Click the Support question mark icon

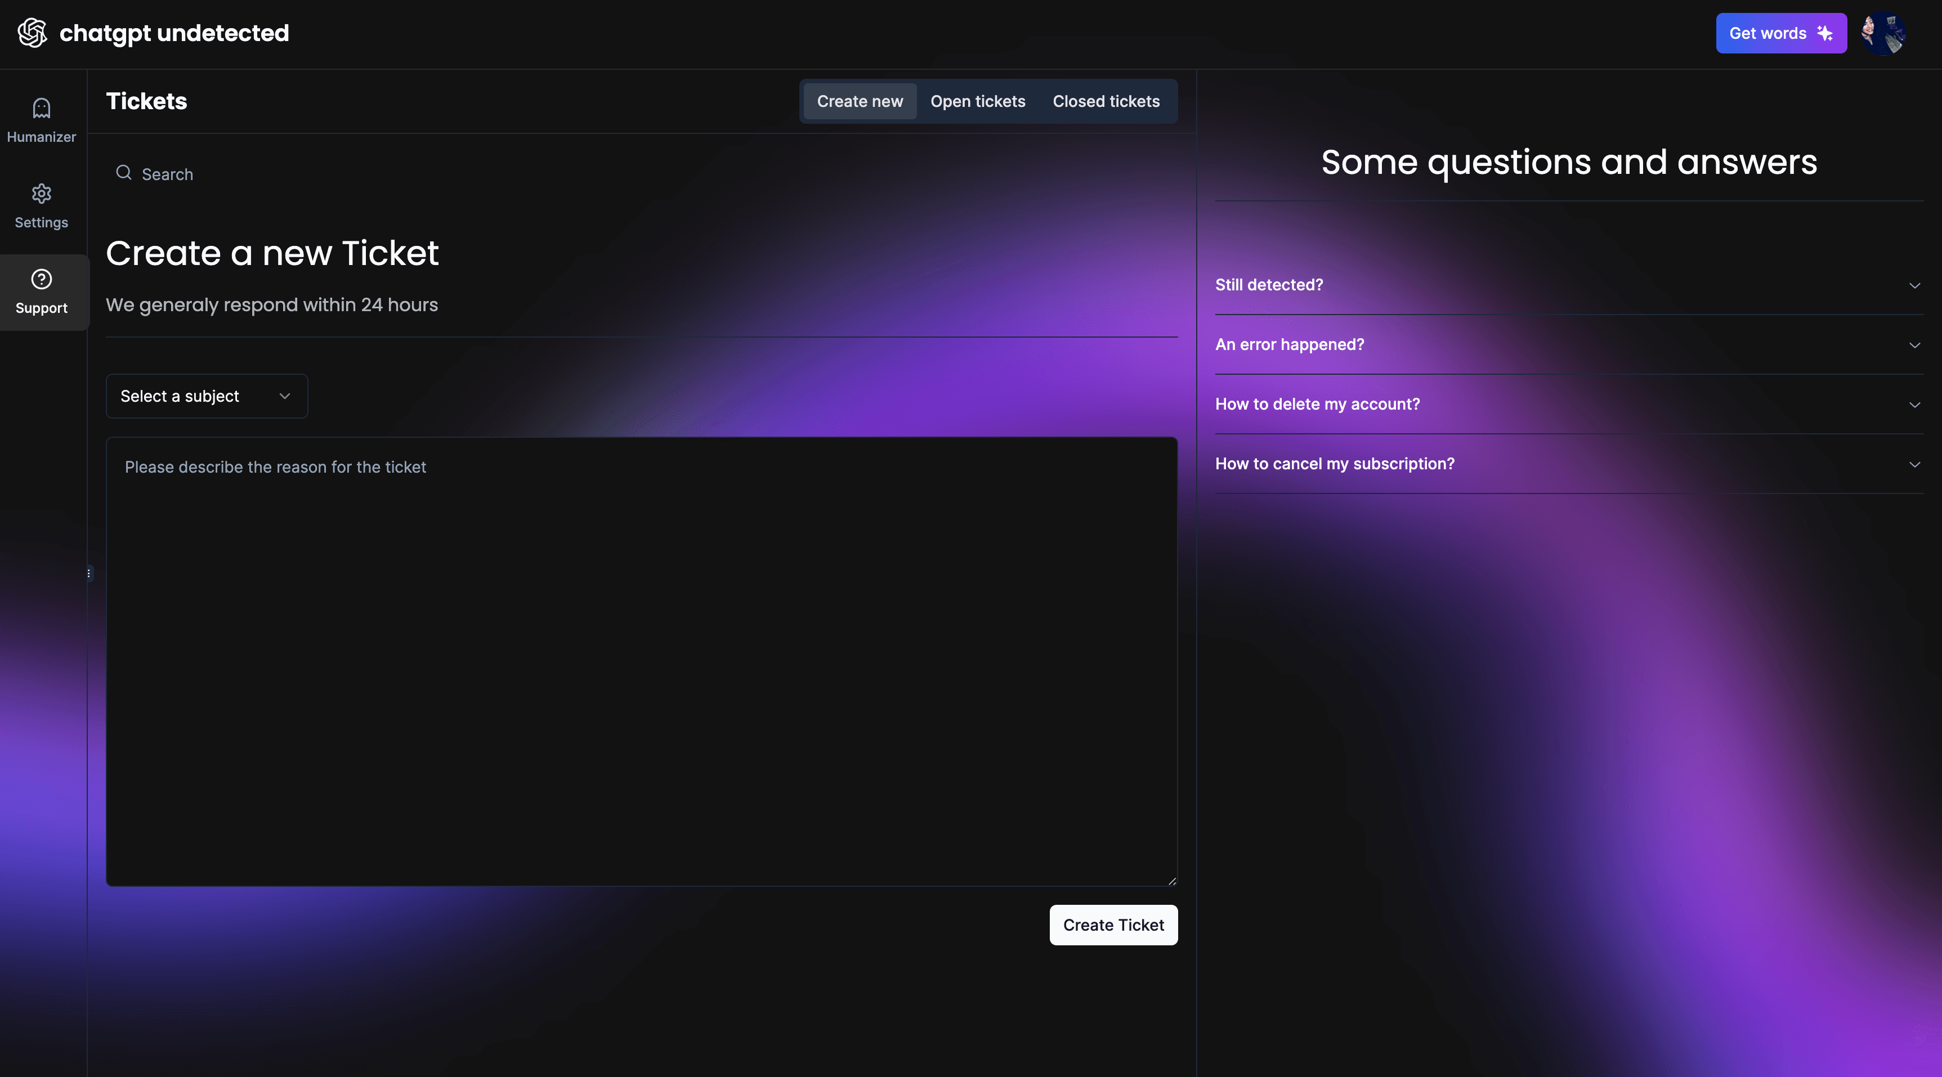tap(42, 280)
